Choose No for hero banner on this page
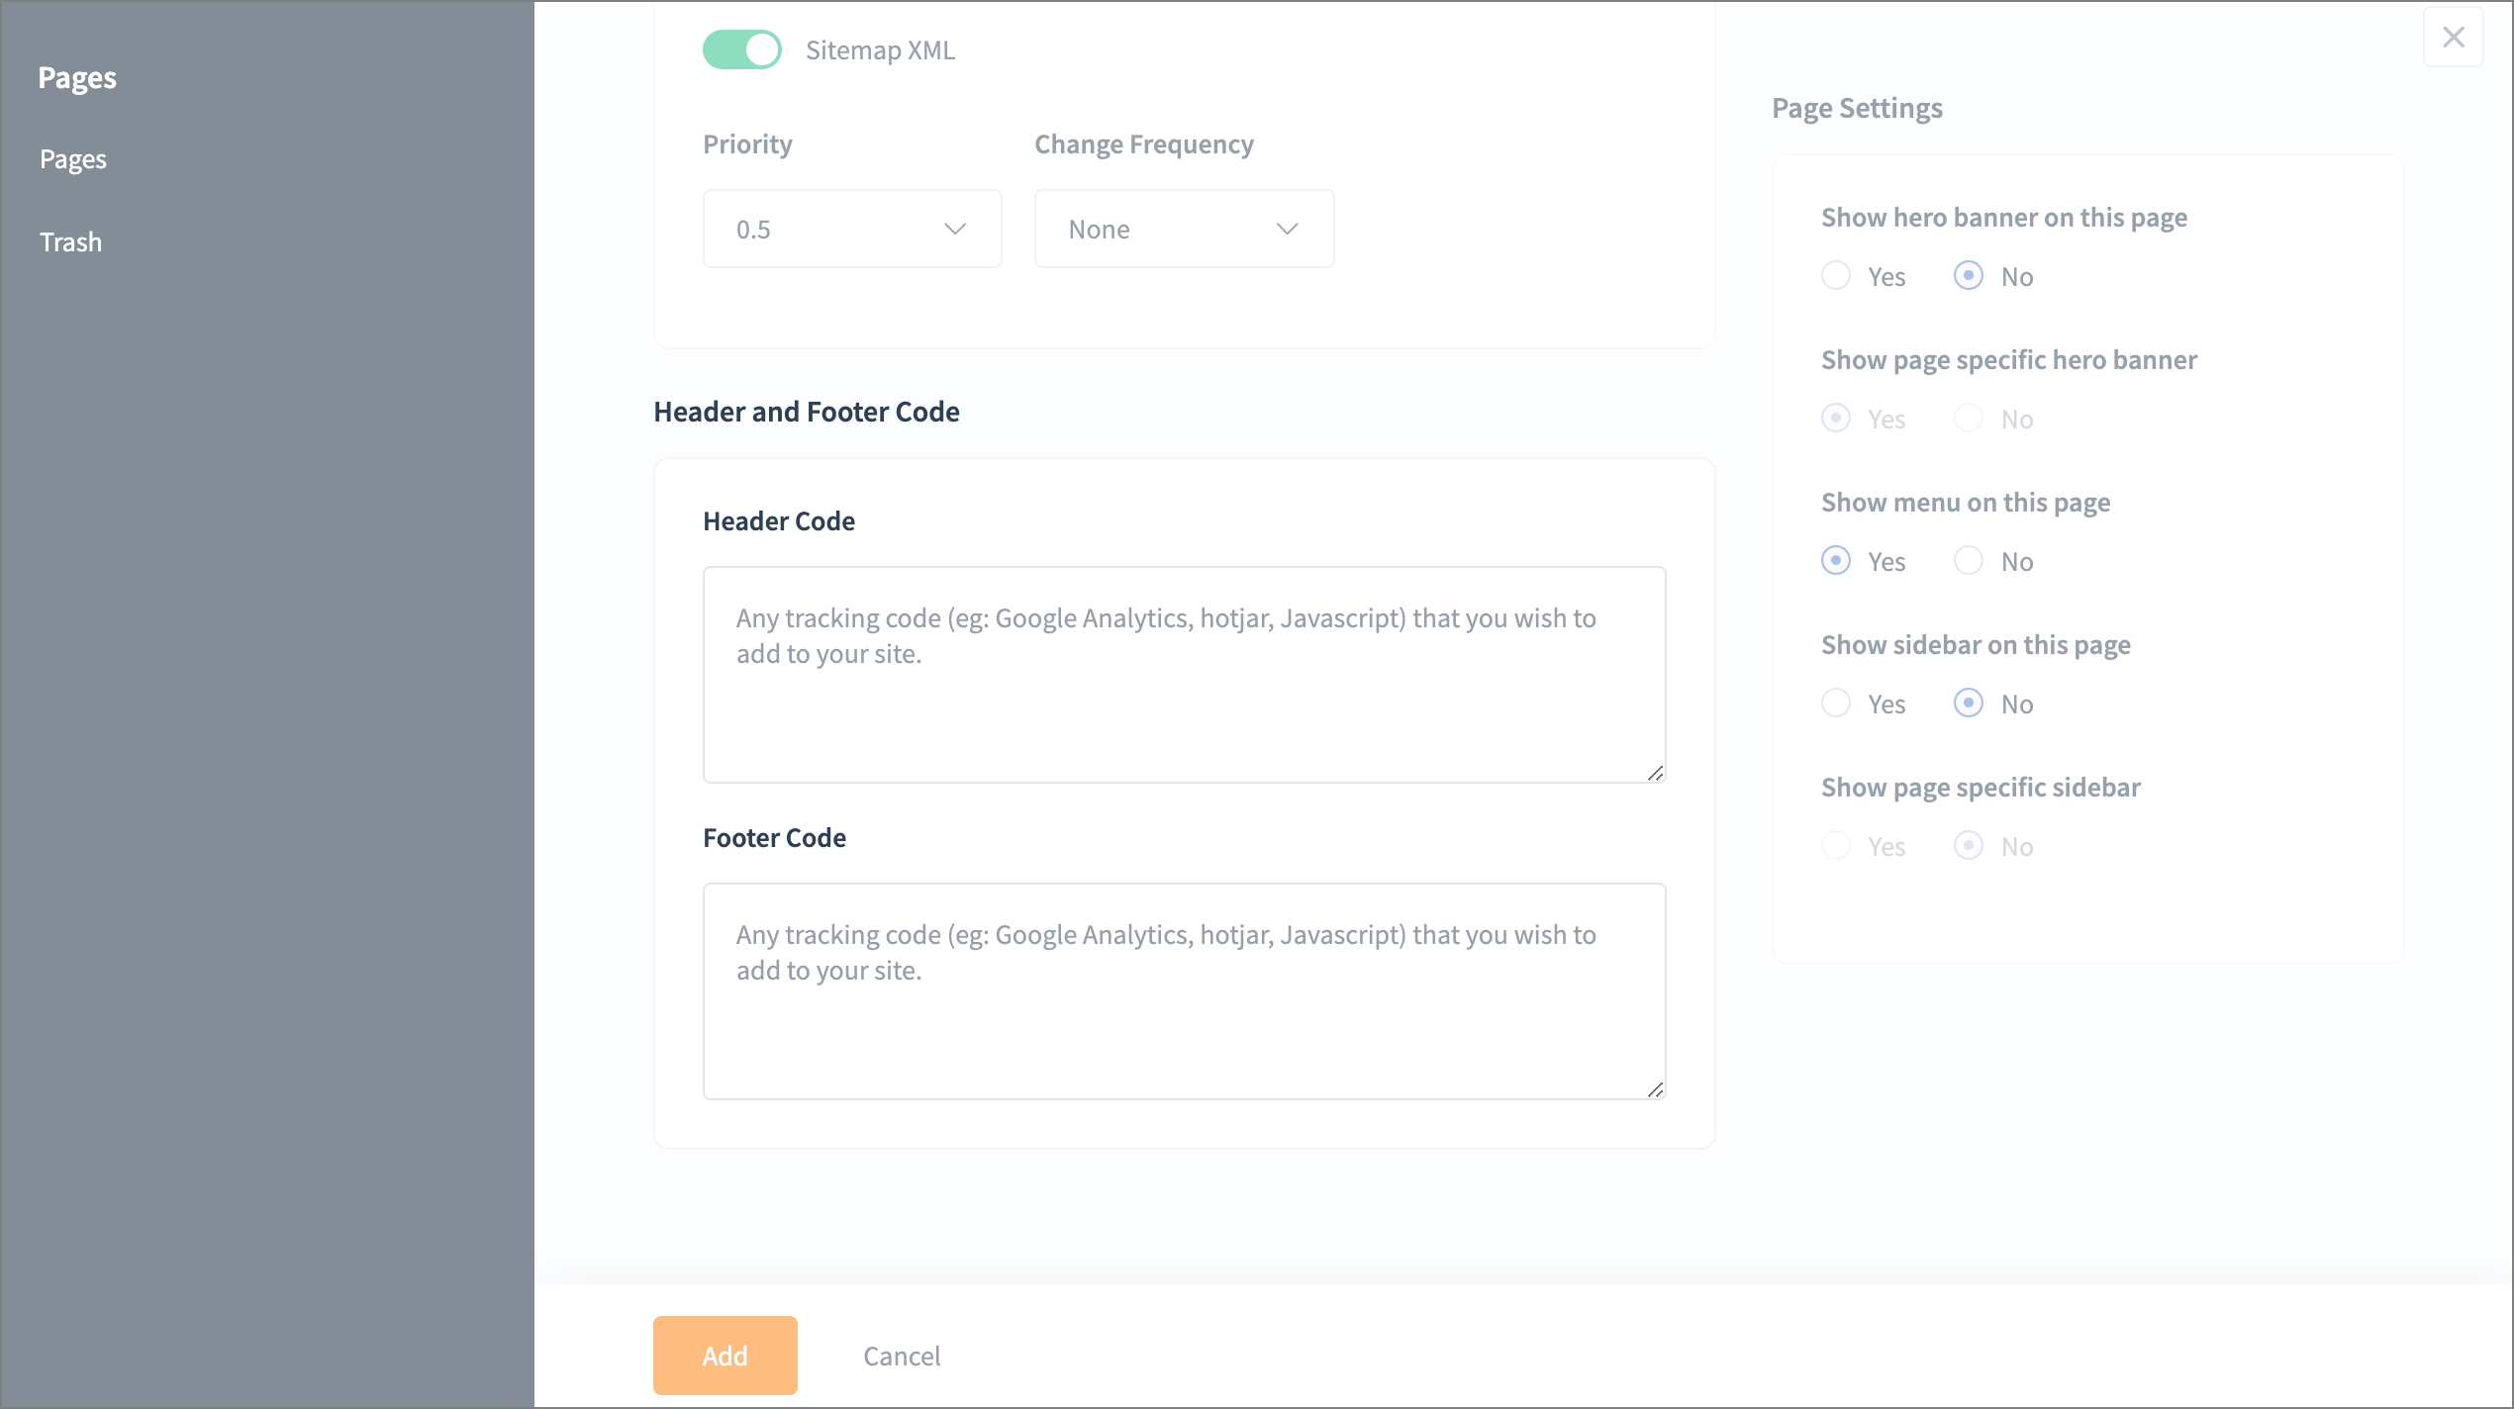 point(1968,276)
